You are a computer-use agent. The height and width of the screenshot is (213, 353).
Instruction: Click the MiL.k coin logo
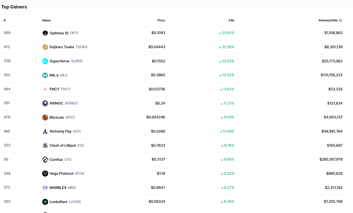point(45,75)
